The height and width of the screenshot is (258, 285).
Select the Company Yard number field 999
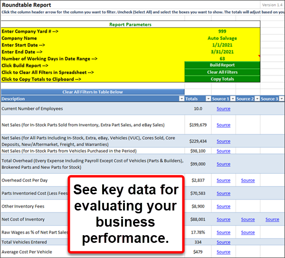(x=222, y=31)
